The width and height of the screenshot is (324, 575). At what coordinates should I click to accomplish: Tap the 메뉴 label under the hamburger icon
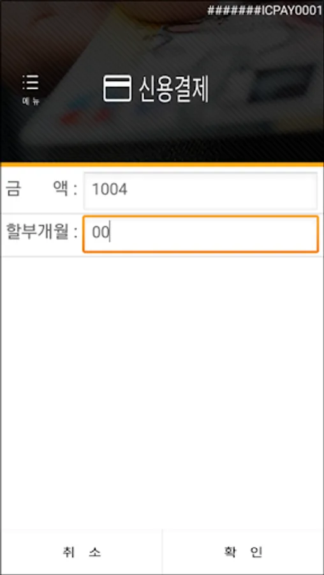31,102
